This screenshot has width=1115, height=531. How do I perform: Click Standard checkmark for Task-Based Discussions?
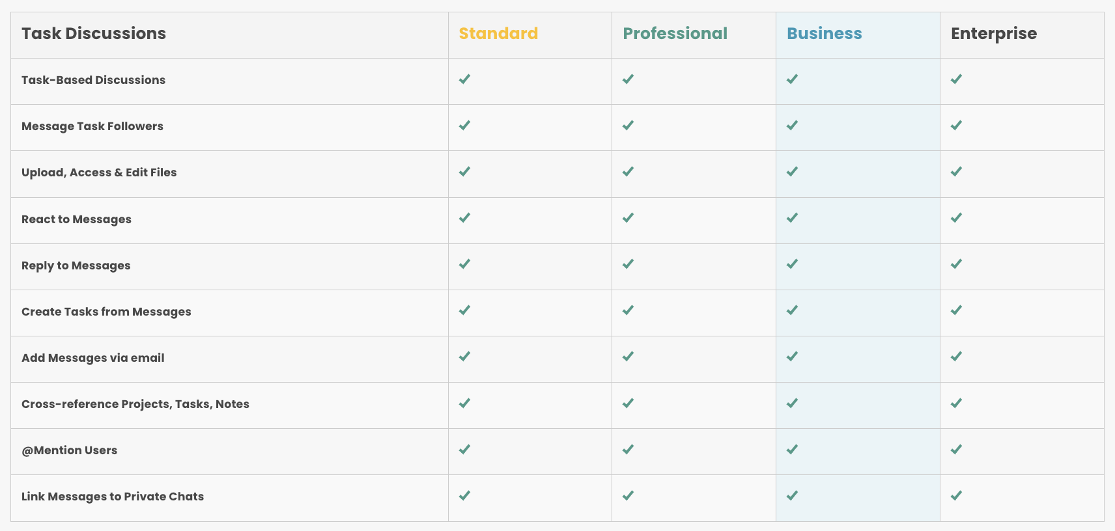coord(464,79)
